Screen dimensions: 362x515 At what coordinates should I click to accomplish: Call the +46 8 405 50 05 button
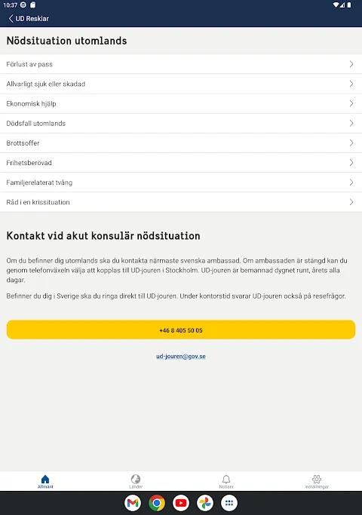(181, 330)
